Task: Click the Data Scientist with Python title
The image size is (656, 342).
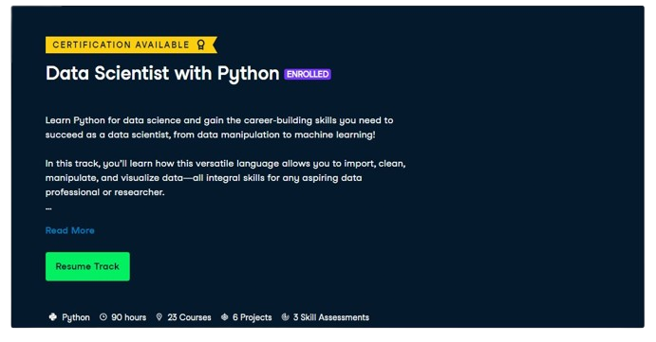Action: [x=162, y=74]
